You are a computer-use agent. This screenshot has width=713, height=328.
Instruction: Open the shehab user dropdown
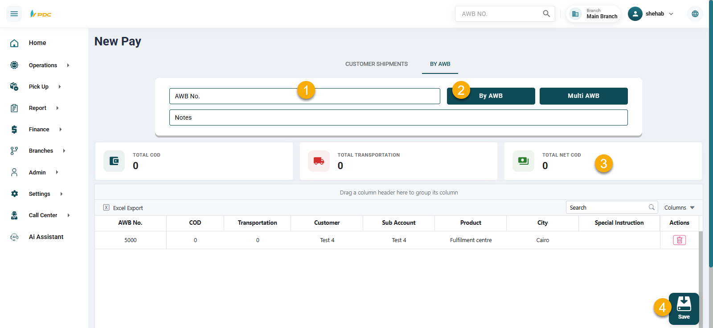[x=651, y=14]
